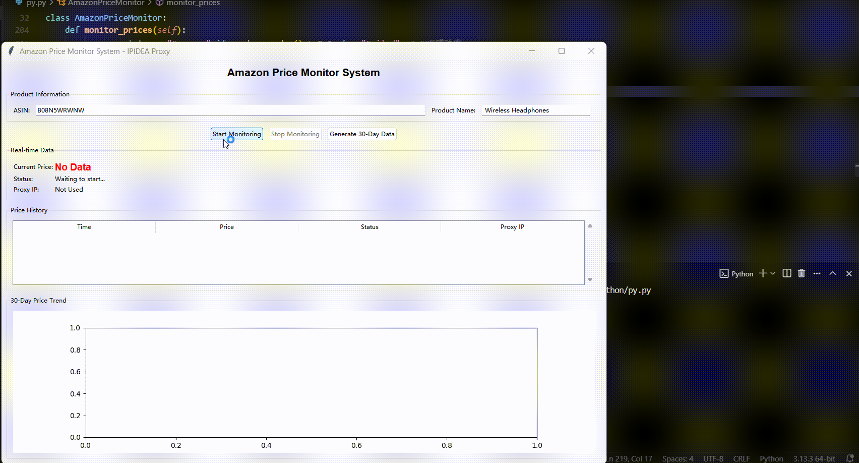Focus the Product Name input field
Screen dimensions: 859x463
(x=535, y=110)
